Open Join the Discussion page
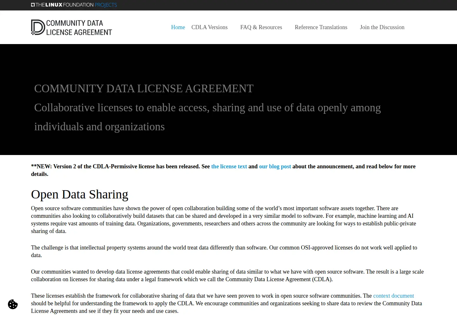This screenshot has height=317, width=457. pos(382,27)
